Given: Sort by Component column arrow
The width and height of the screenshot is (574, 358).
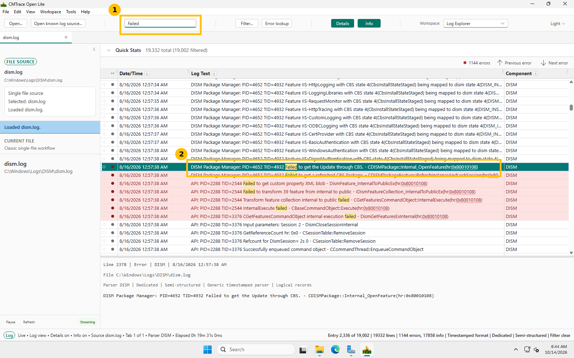Looking at the screenshot, I should point(536,73).
